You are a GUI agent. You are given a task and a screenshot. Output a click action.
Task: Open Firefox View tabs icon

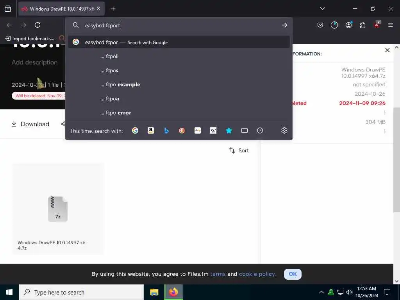point(8,9)
